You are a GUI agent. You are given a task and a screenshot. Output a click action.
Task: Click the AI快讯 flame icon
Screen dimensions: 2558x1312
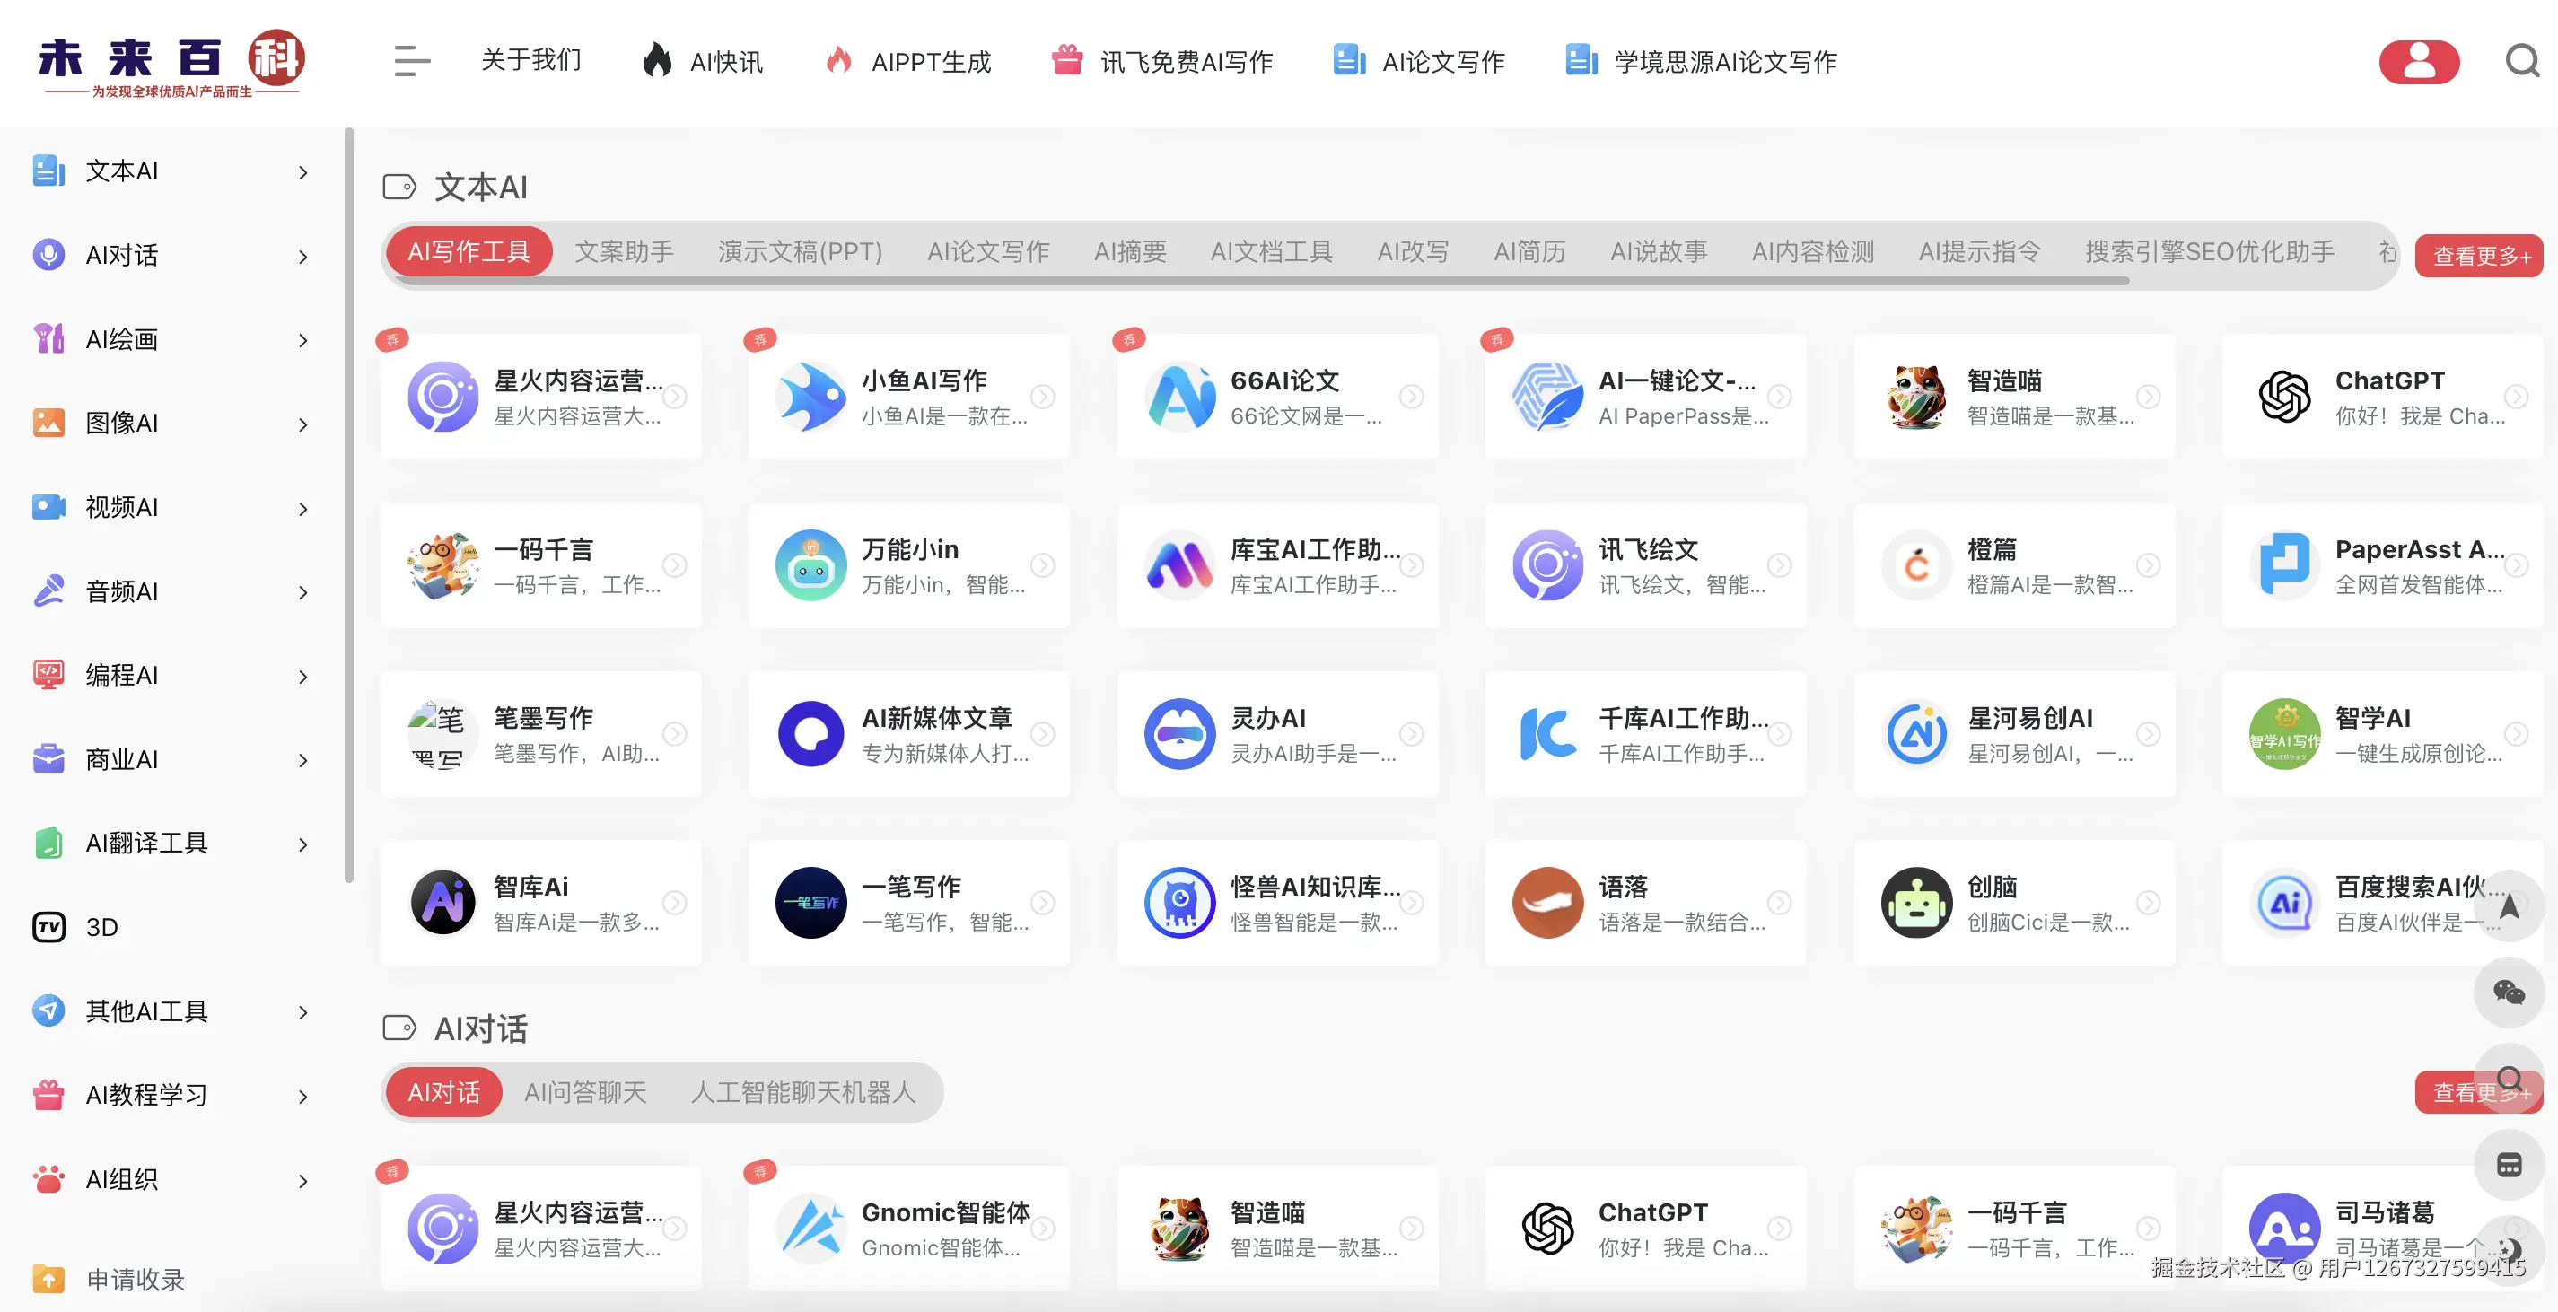(x=659, y=62)
